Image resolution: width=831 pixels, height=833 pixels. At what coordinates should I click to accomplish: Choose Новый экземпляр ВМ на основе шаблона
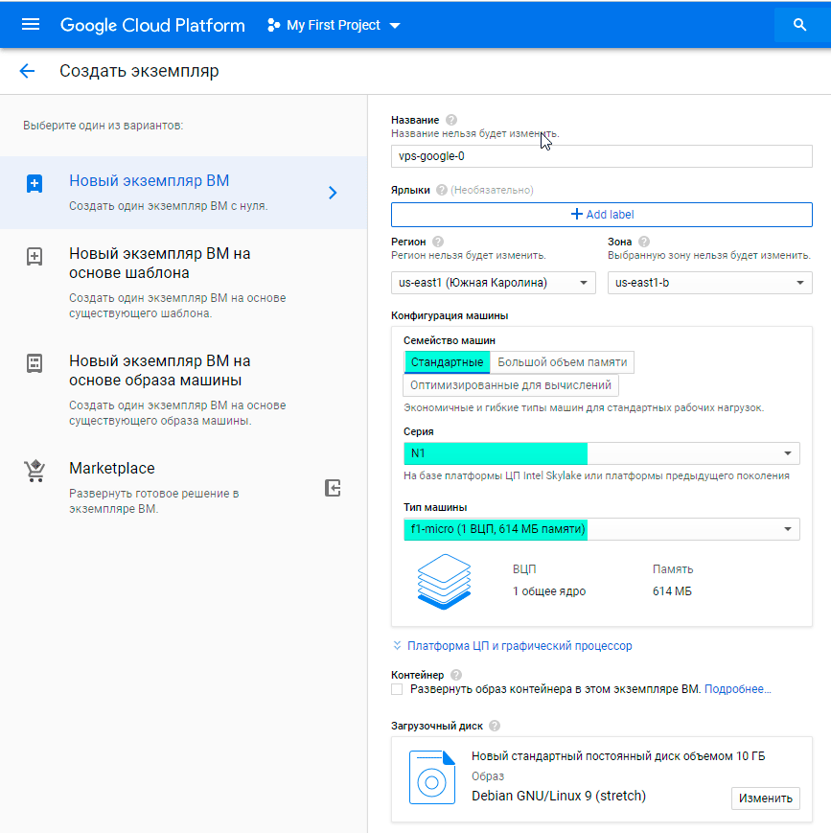pyautogui.click(x=159, y=264)
